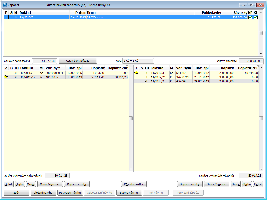The image size is (267, 200).
Task: Click left Označ/Zruš vše button
Action: point(50,184)
